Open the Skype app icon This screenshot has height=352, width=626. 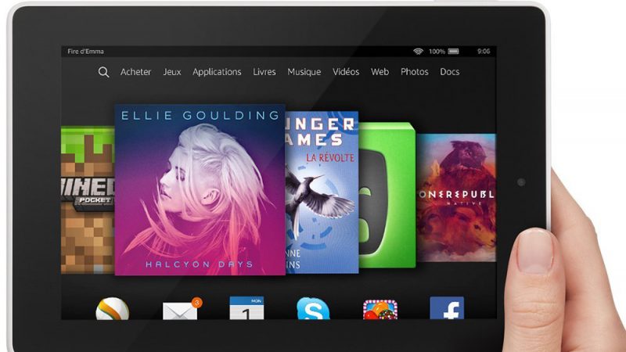[x=313, y=308]
